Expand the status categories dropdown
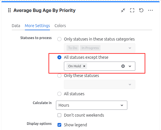 pos(130,48)
